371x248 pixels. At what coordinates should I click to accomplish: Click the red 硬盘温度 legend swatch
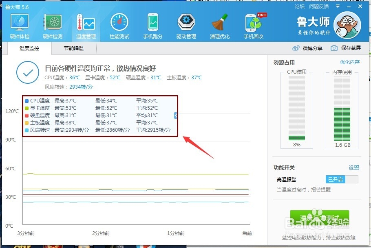[x=27, y=115]
